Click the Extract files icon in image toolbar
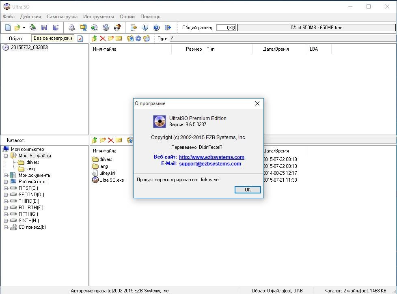Viewport: 397px width, 294px height. 130,39
